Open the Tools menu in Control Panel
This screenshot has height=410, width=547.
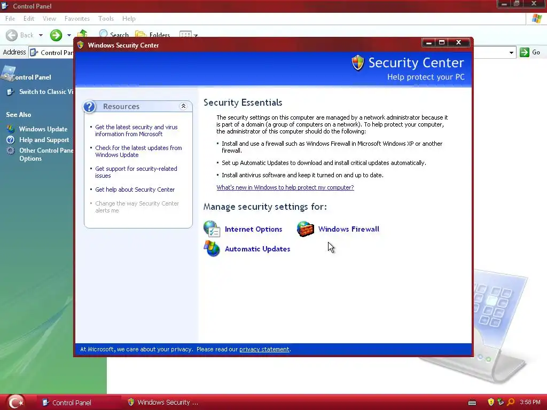[x=106, y=19]
